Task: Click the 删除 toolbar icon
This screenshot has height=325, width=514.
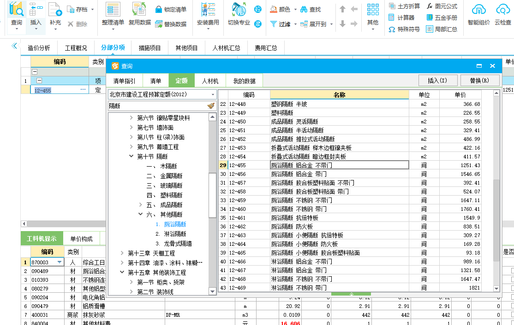Action: (x=78, y=24)
